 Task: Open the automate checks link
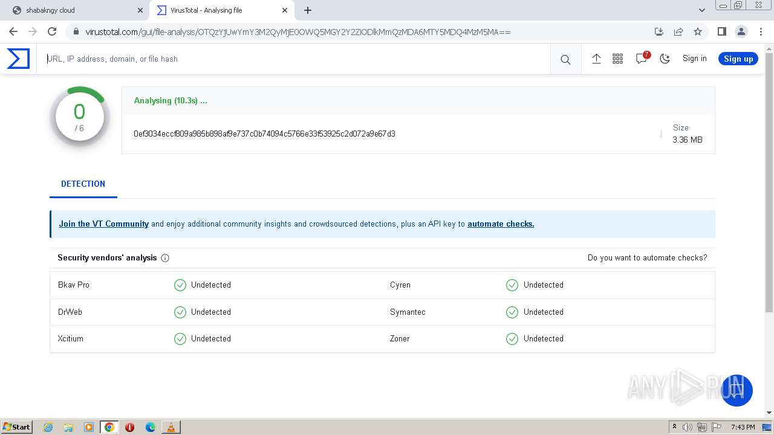[501, 224]
